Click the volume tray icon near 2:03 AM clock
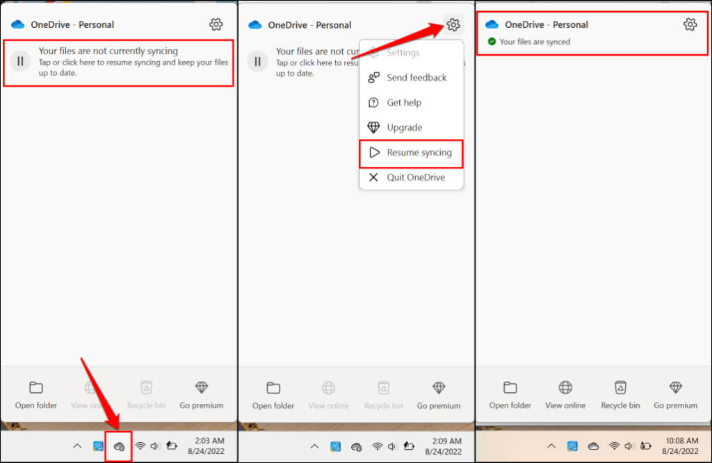The width and height of the screenshot is (712, 463). pos(155,446)
